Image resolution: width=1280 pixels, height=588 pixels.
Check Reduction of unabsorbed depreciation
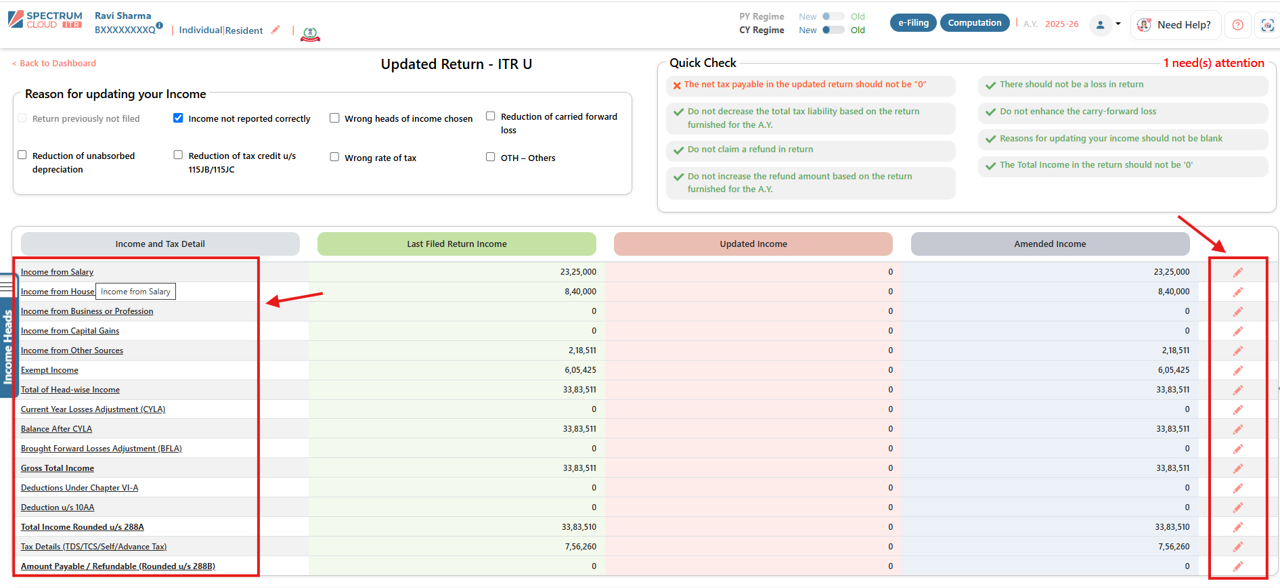point(22,155)
